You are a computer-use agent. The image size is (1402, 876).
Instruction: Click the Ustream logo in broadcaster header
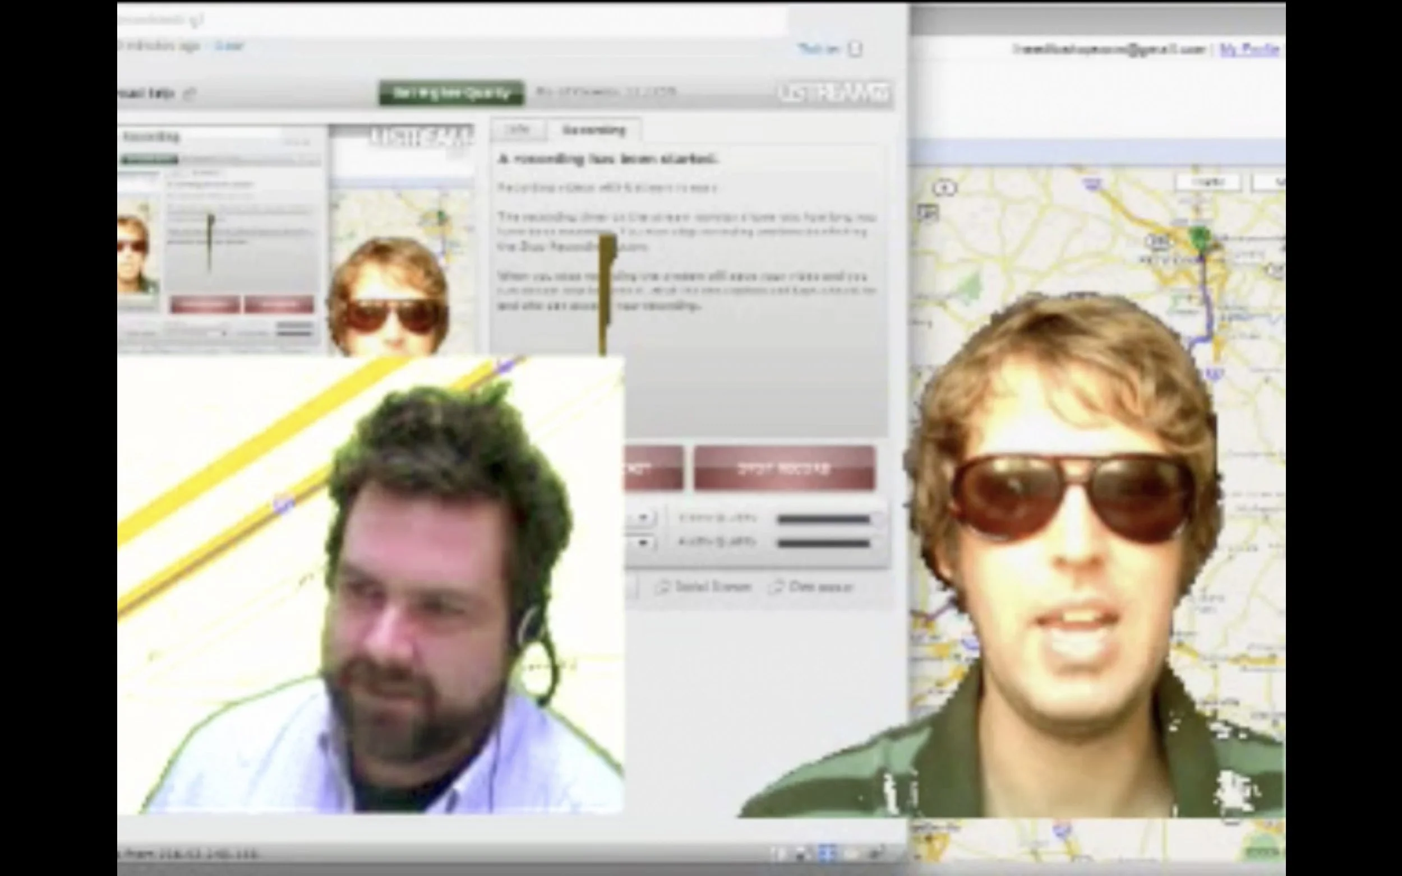click(x=833, y=93)
